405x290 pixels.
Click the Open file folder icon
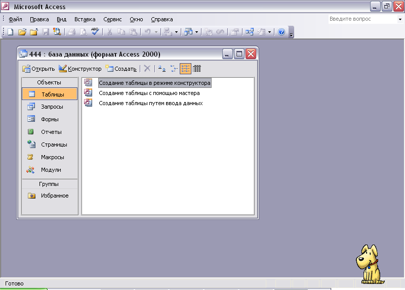pos(22,32)
